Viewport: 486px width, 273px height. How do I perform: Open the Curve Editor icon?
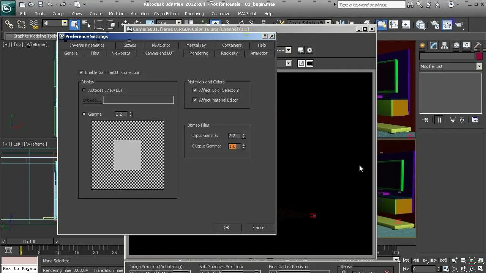tap(394, 25)
